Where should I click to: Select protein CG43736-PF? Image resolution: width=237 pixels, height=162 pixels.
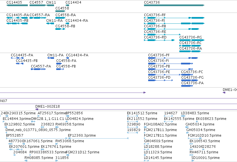point(173,58)
